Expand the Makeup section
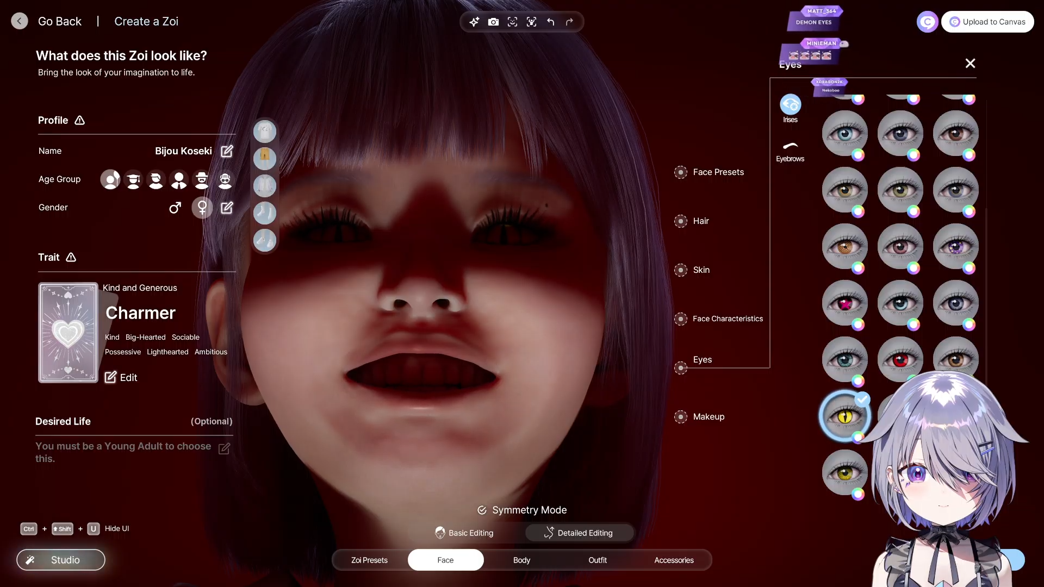1044x587 pixels. coord(708,417)
